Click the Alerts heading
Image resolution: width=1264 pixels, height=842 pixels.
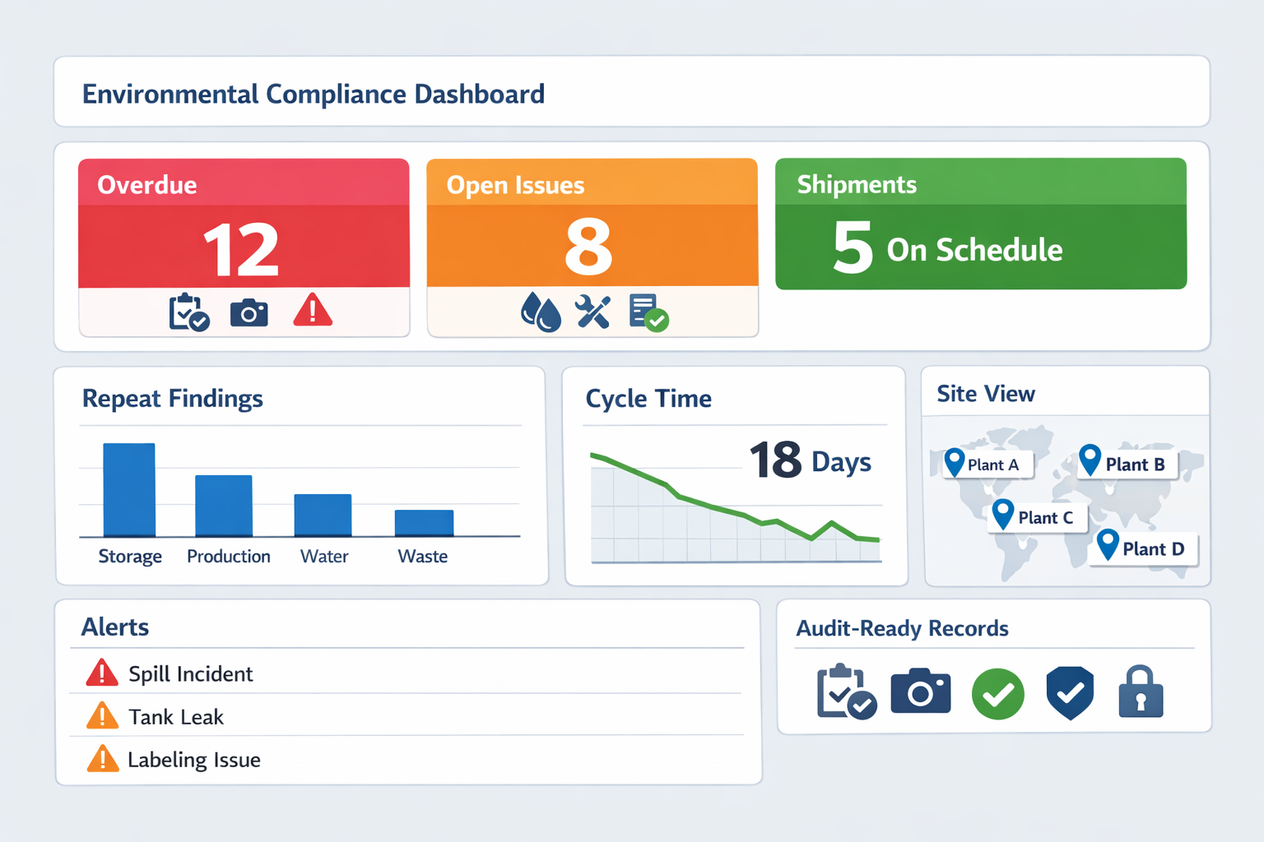coord(115,627)
